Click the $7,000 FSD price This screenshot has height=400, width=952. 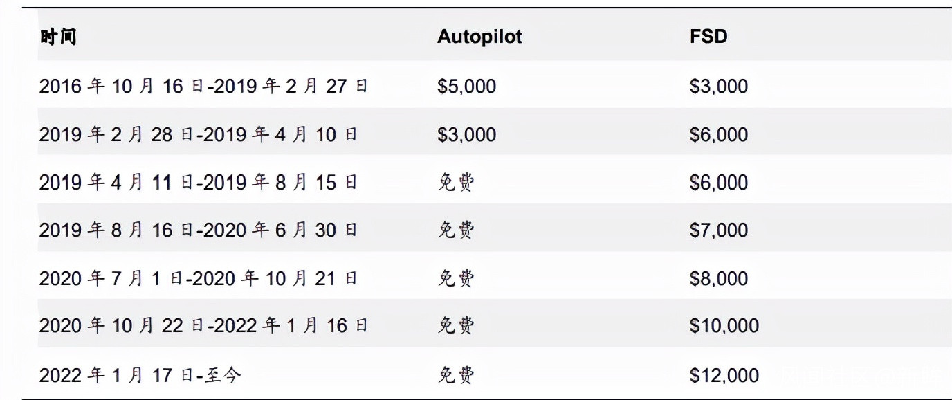[x=718, y=230]
